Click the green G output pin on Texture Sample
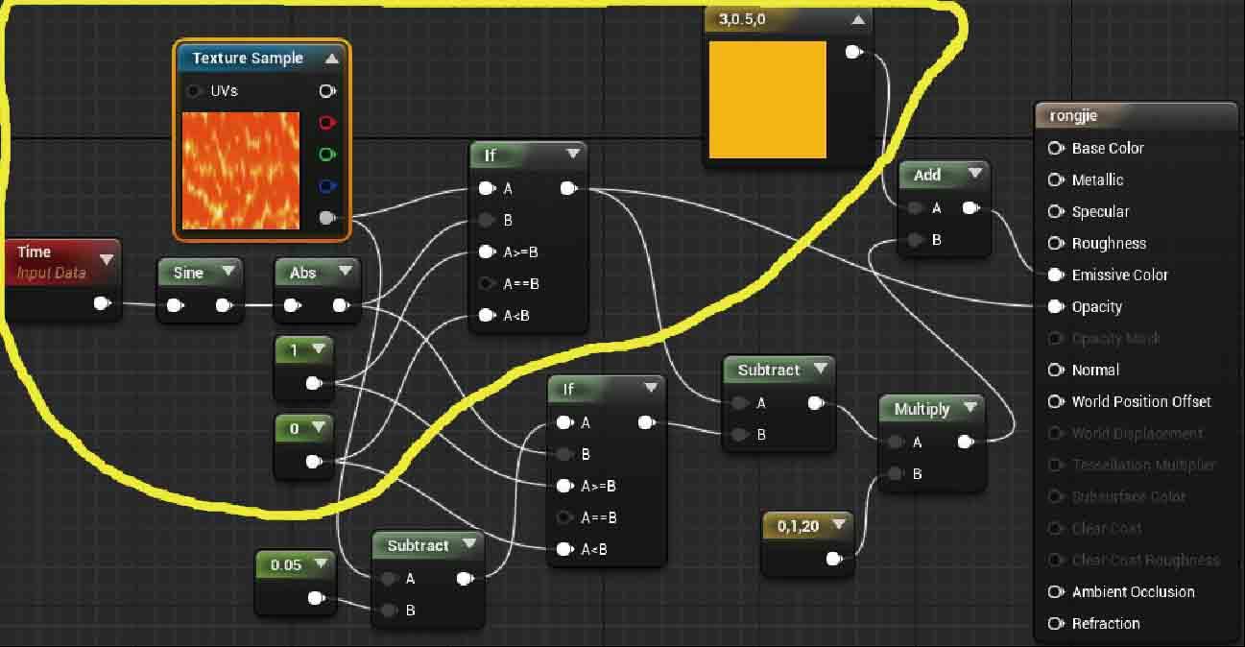Screen dimensions: 1245x647 coord(327,155)
